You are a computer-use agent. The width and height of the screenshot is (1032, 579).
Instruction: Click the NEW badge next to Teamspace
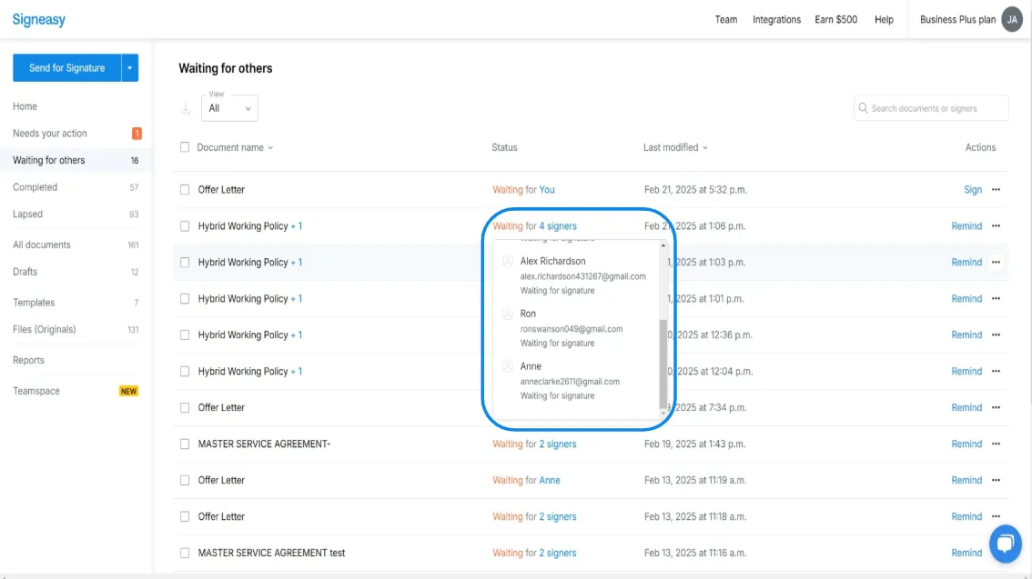pos(128,391)
